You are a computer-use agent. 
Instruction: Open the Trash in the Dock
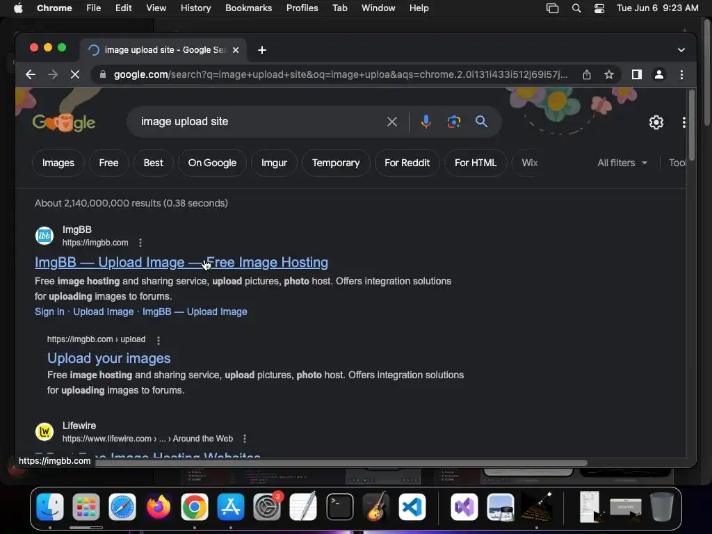pos(662,507)
